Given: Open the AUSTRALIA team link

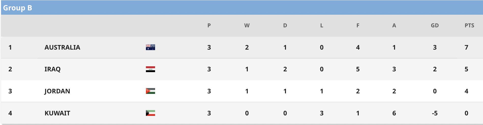Looking at the screenshot, I should point(62,47).
